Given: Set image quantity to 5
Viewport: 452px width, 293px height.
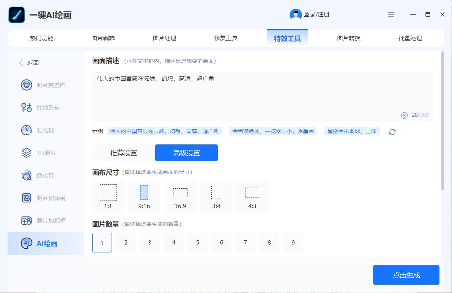Looking at the screenshot, I should 198,243.
